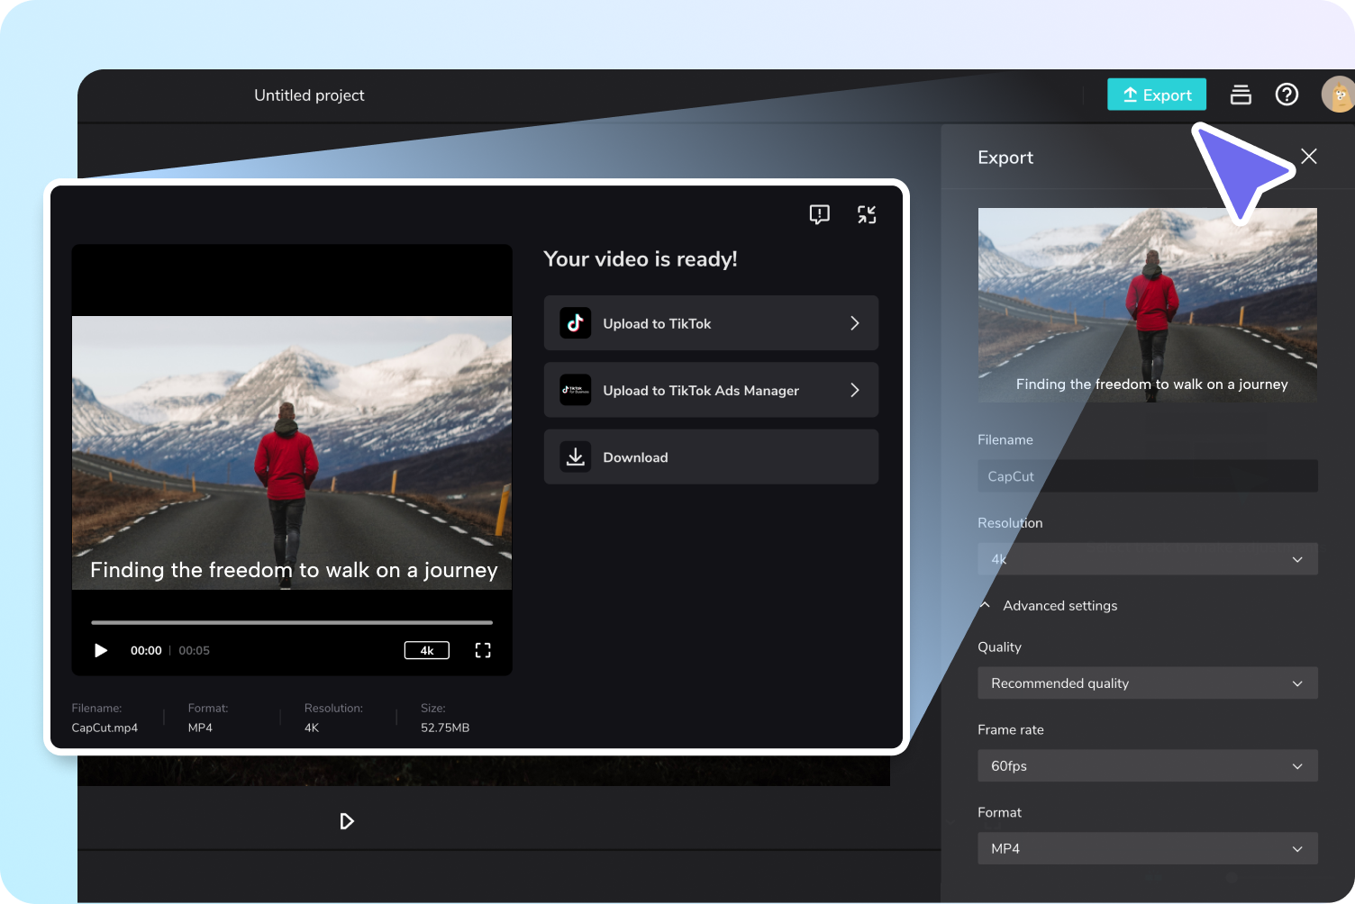Click the Export panel video thumbnail

[1148, 305]
